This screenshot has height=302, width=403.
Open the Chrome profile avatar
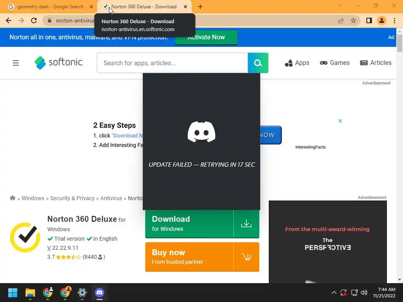[382, 20]
